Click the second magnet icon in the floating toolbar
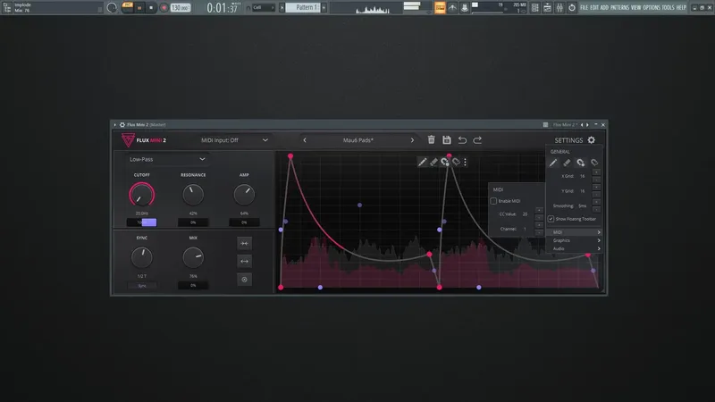Image resolution: width=715 pixels, height=402 pixels. click(x=456, y=162)
